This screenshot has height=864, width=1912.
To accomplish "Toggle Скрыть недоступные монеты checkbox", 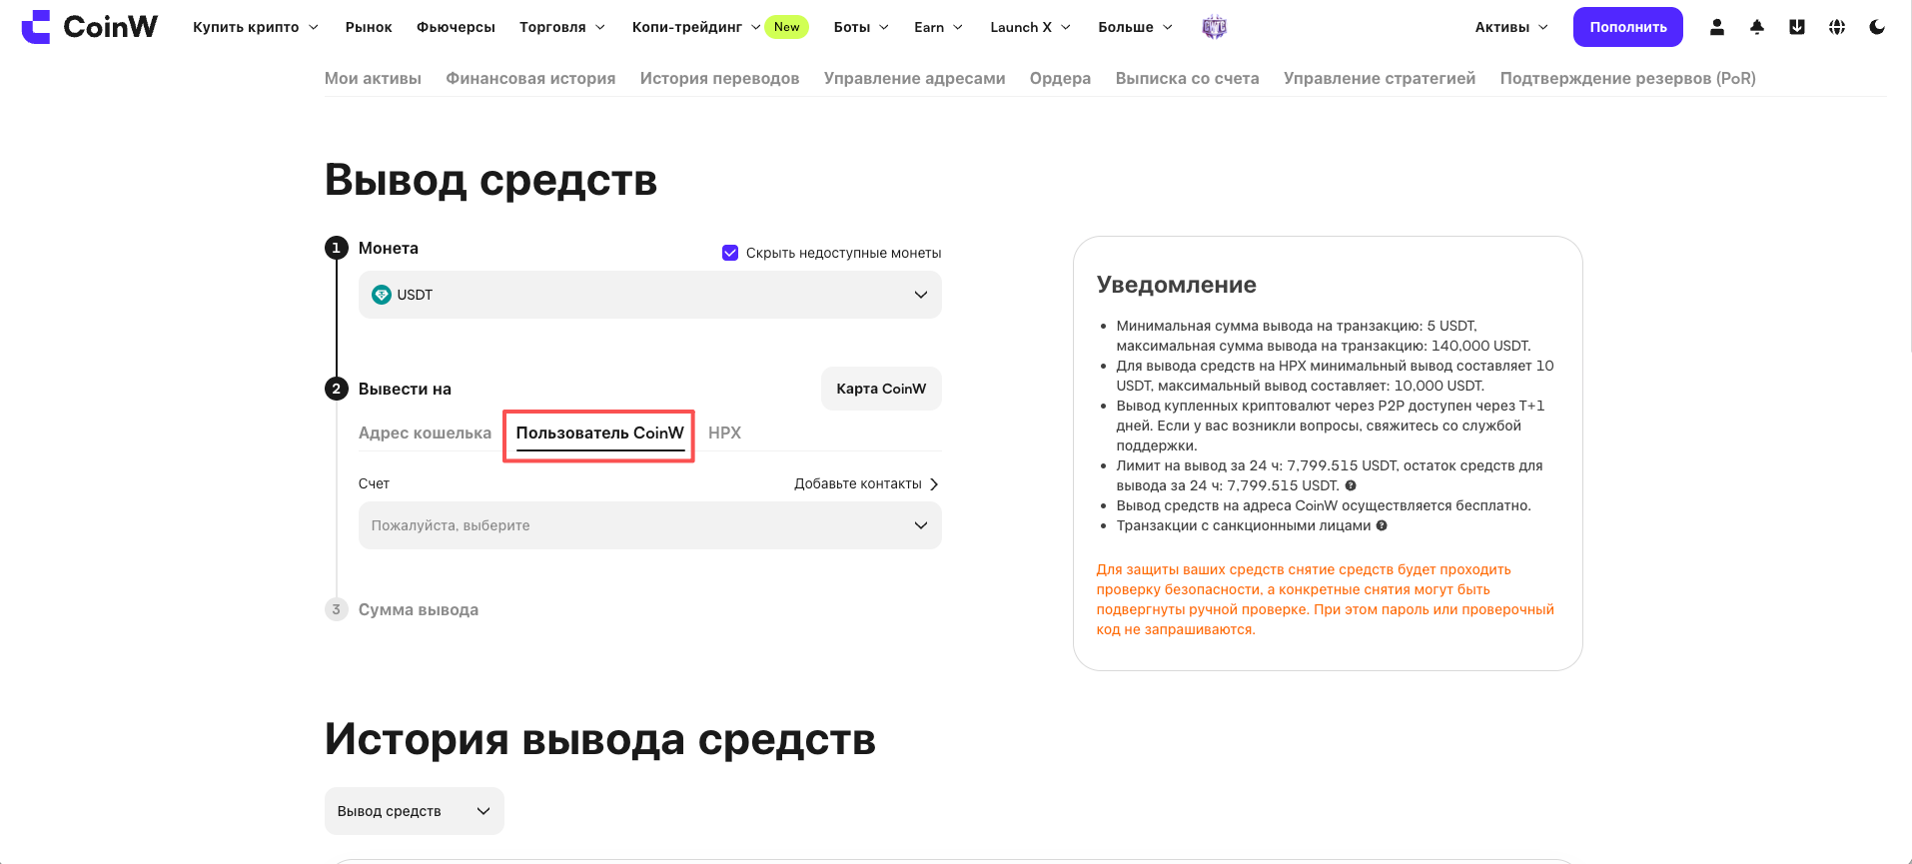I will pos(730,253).
